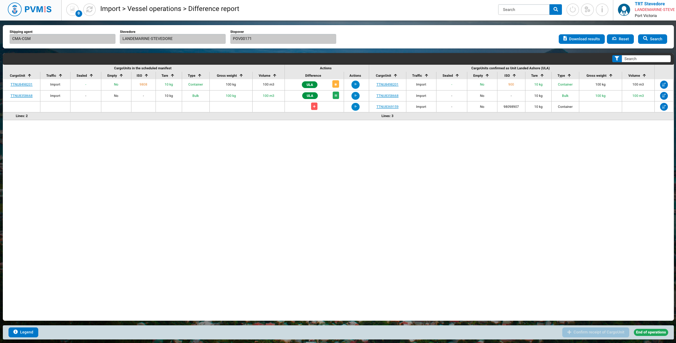Open the documents notification icon
676x343 pixels.
tap(73, 10)
